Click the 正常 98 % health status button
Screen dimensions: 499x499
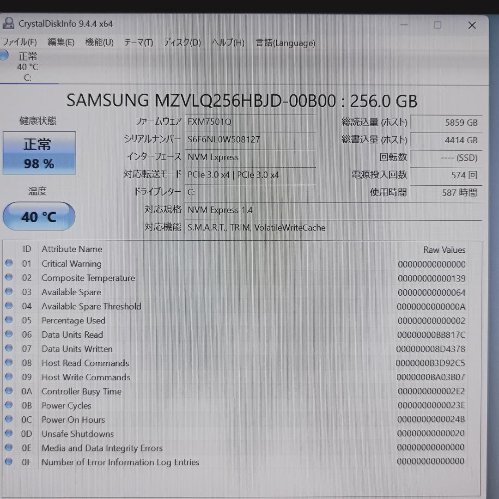pyautogui.click(x=39, y=153)
